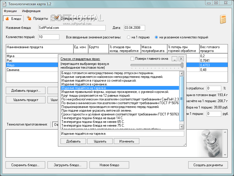The width and height of the screenshot is (234, 176).
Task: Open the Информация menu
Action: pyautogui.click(x=31, y=11)
